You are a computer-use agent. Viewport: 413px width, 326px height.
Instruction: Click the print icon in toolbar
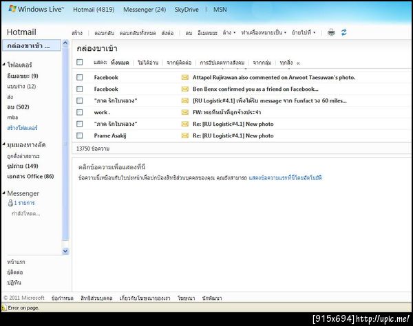click(x=331, y=32)
